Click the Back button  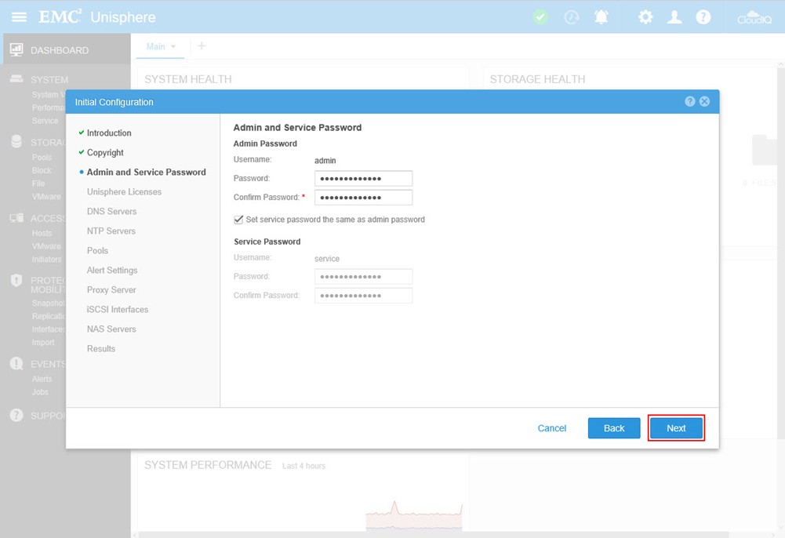pyautogui.click(x=614, y=428)
